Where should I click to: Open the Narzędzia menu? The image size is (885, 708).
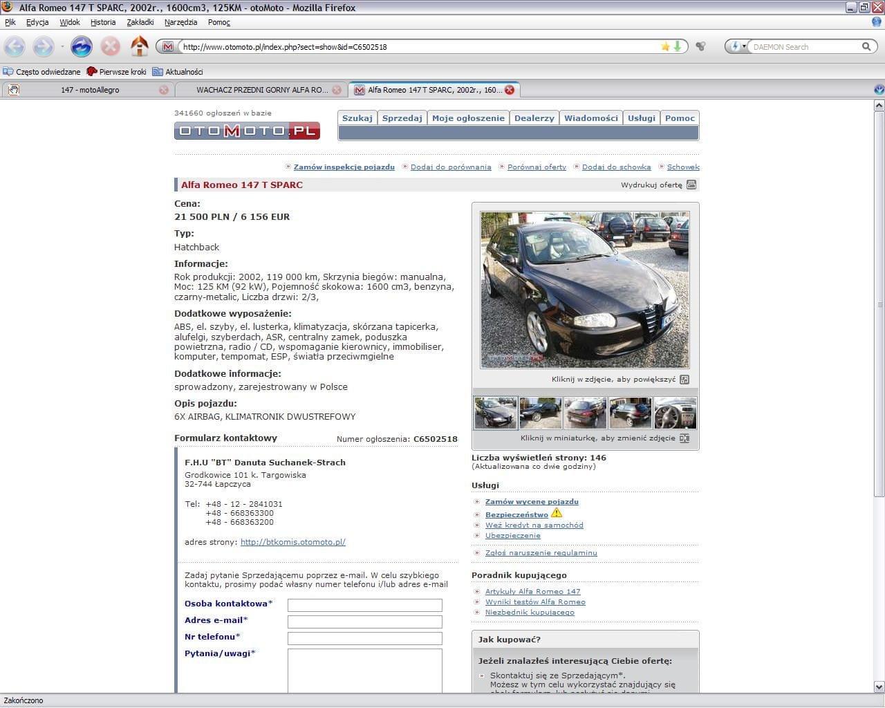181,22
